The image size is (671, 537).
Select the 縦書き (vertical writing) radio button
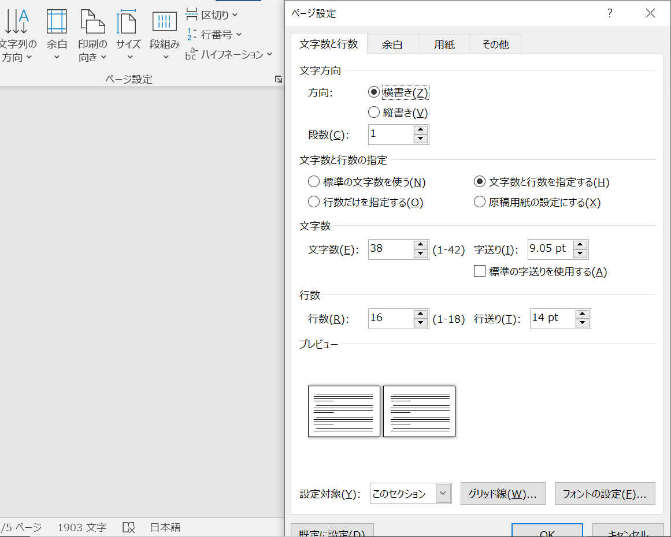[x=374, y=112]
